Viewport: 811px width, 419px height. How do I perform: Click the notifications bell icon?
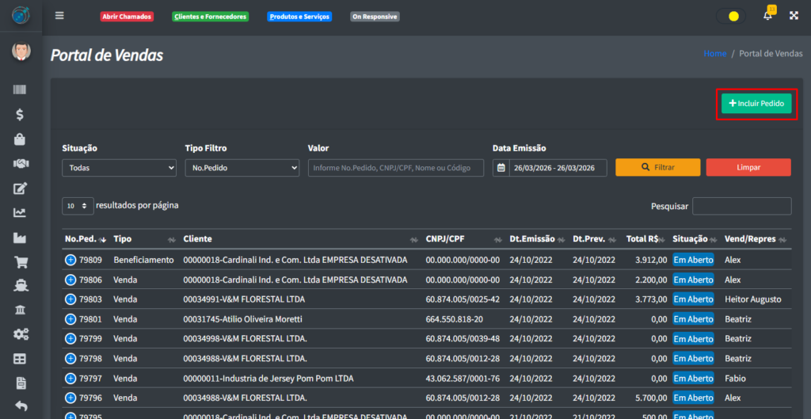767,16
